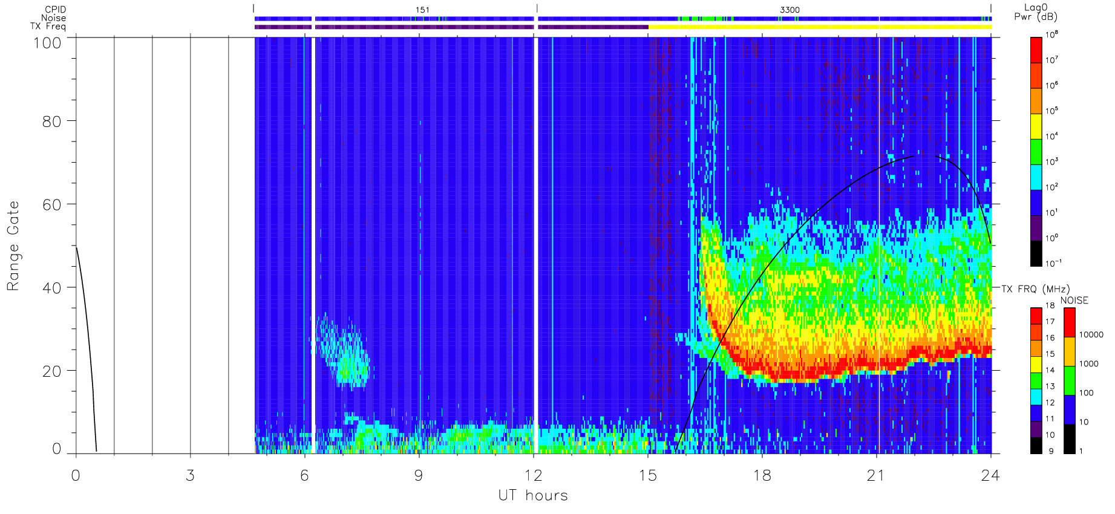Click the y-axis tick label '40'
Screen dimensions: 1115x514
click(51, 288)
